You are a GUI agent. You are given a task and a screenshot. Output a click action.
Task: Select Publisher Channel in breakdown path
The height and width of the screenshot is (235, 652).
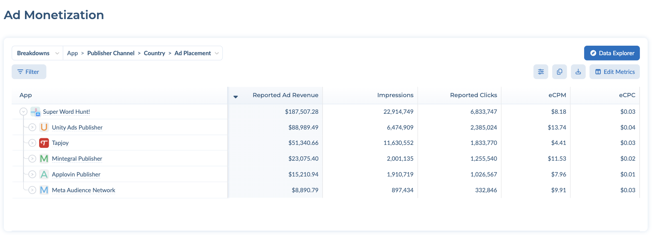[x=111, y=53]
